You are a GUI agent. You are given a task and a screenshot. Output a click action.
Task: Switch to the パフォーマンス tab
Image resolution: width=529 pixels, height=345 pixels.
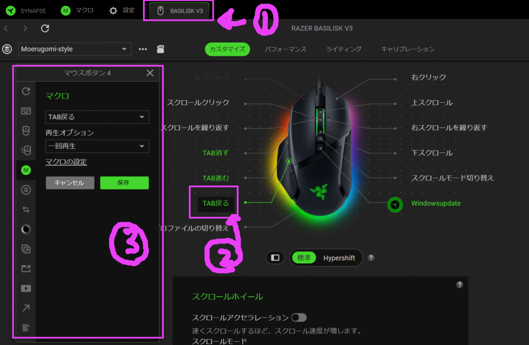pos(285,49)
